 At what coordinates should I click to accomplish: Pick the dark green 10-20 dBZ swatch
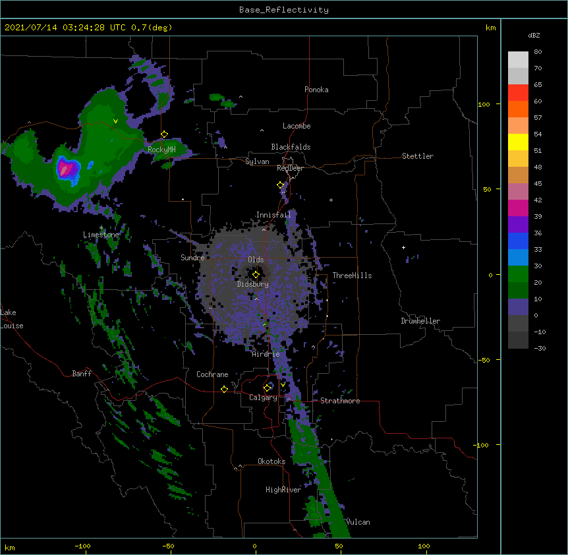(518, 291)
